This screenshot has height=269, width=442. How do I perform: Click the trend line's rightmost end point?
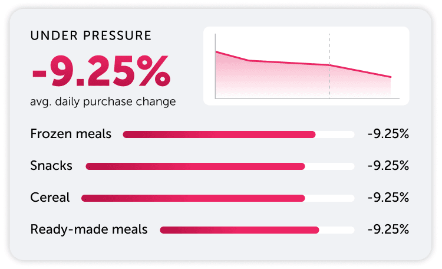tap(391, 77)
